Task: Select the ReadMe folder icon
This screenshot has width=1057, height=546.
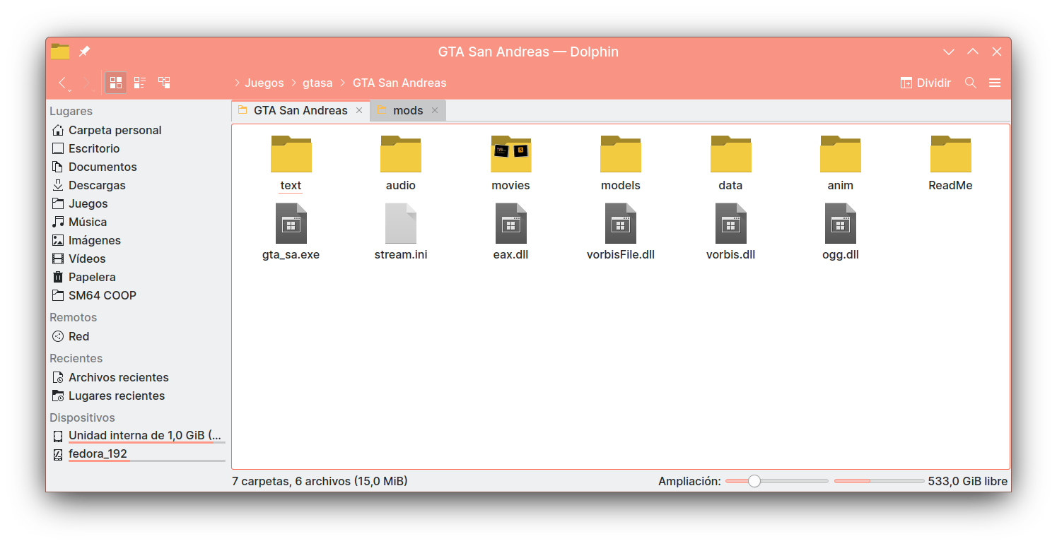Action: pos(950,154)
